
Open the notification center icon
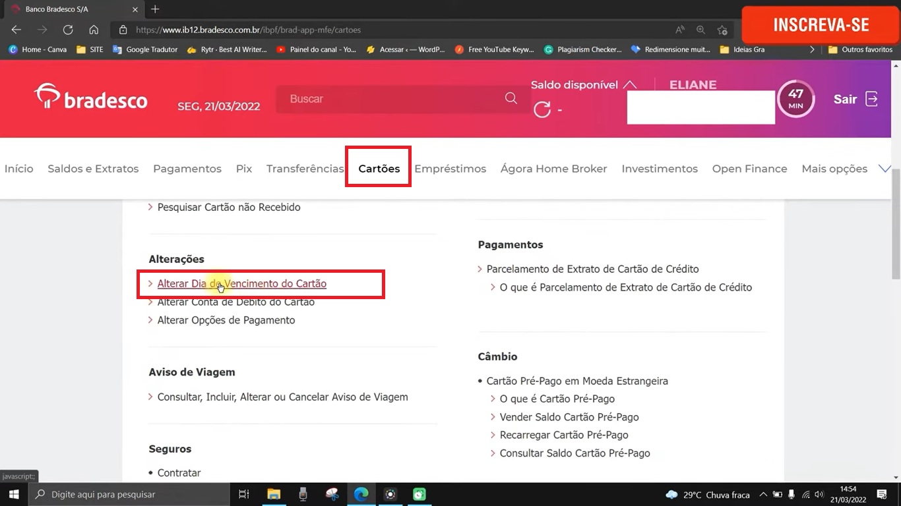(882, 494)
